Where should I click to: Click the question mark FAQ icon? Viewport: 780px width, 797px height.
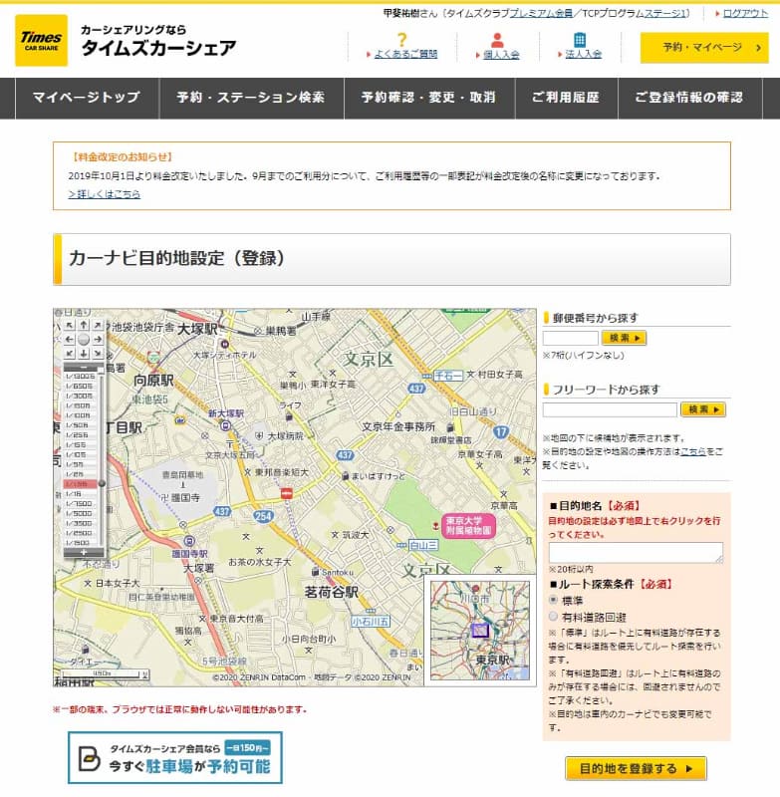point(401,40)
